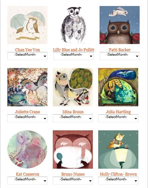Select Bruno Nunes crying red owl image
The image size is (148, 188).
73,149
